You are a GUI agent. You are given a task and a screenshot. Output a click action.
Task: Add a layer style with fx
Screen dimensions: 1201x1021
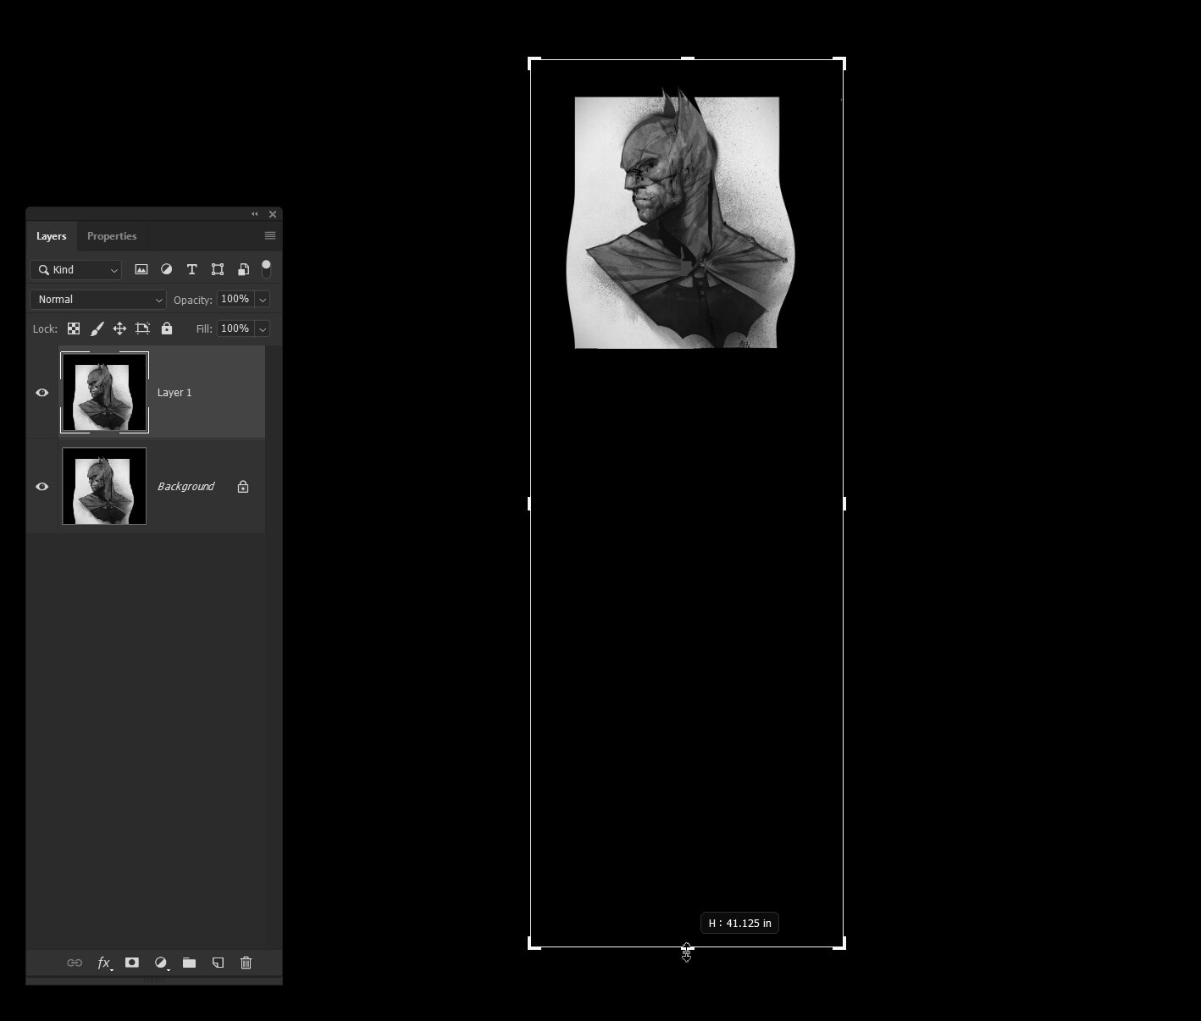pos(104,963)
